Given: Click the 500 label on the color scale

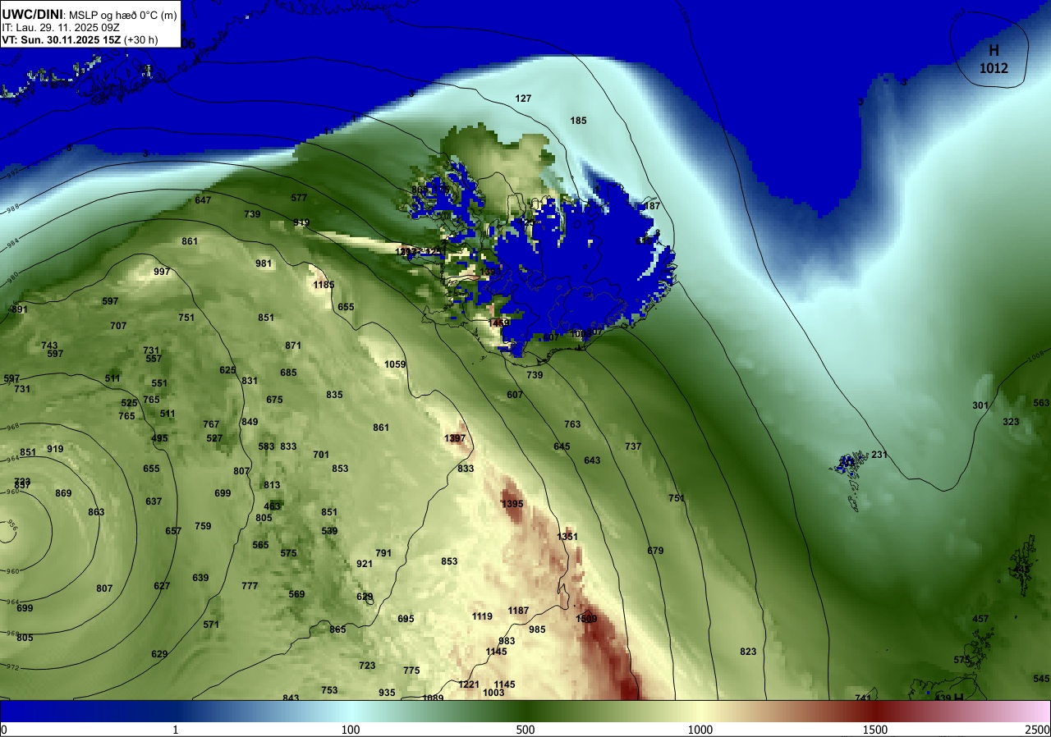Looking at the screenshot, I should (525, 730).
